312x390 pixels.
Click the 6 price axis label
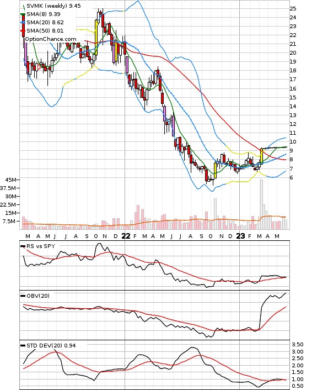pyautogui.click(x=291, y=177)
